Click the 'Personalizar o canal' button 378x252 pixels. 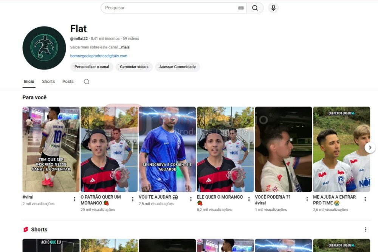[x=91, y=66]
